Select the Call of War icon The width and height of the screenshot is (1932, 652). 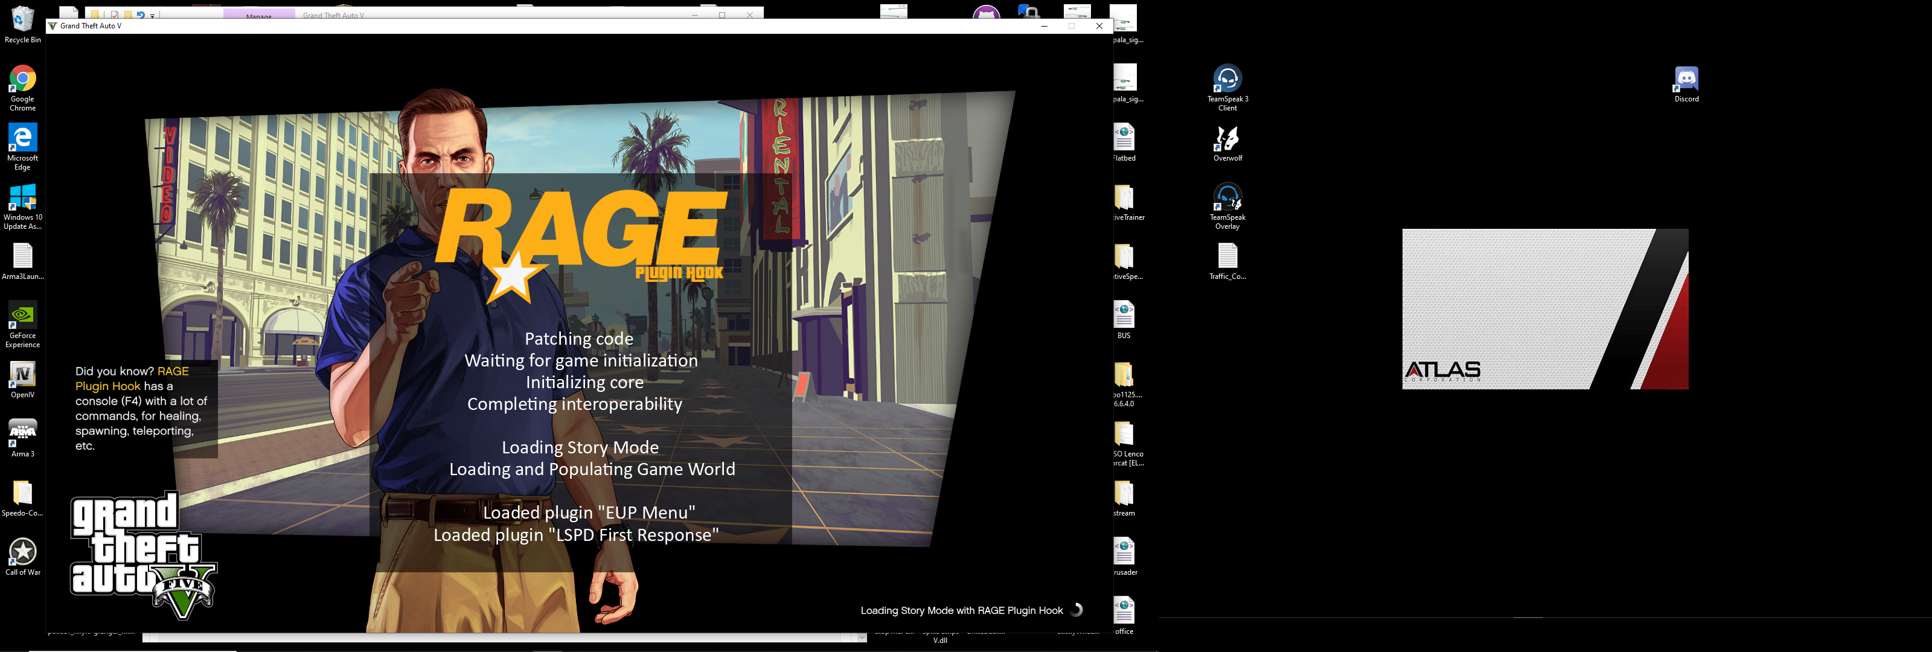pyautogui.click(x=22, y=552)
